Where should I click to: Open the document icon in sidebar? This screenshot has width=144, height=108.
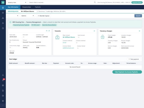(x=3, y=91)
